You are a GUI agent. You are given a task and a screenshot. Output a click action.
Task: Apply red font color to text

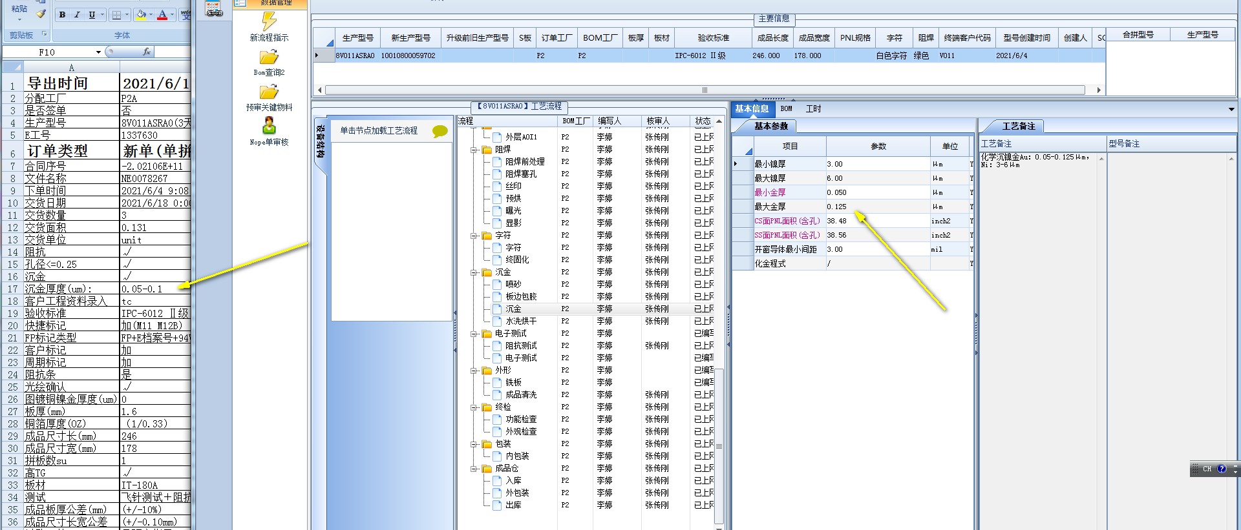click(x=162, y=14)
